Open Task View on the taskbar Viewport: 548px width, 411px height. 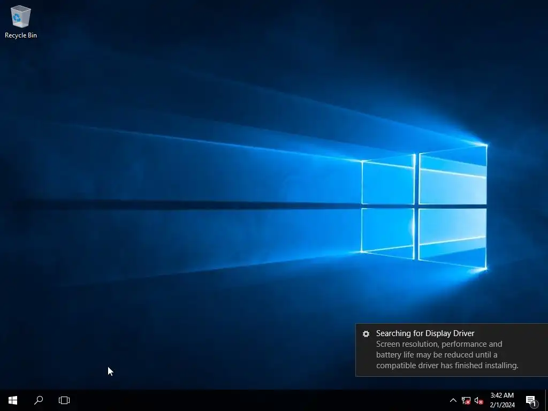pos(64,400)
